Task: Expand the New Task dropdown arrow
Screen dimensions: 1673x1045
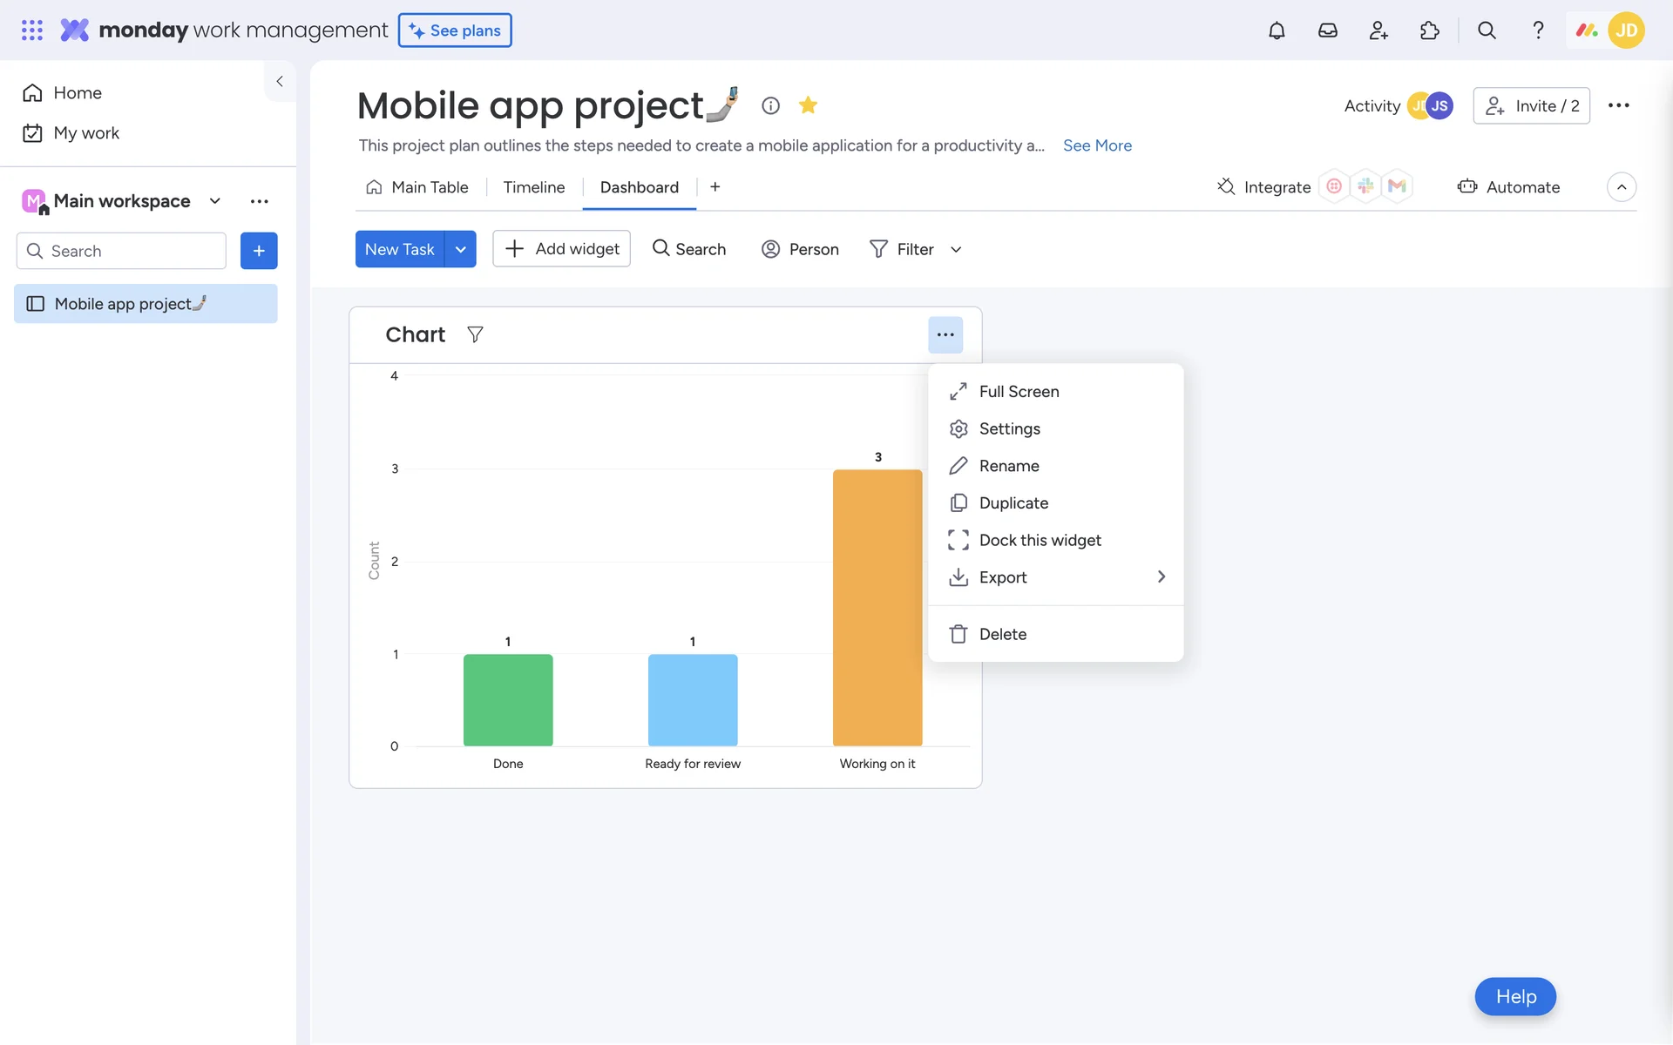Action: point(460,249)
